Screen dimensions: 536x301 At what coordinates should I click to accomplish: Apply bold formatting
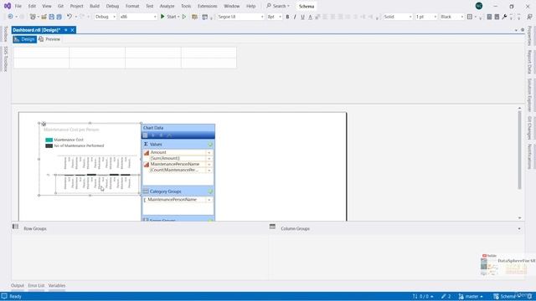287,17
